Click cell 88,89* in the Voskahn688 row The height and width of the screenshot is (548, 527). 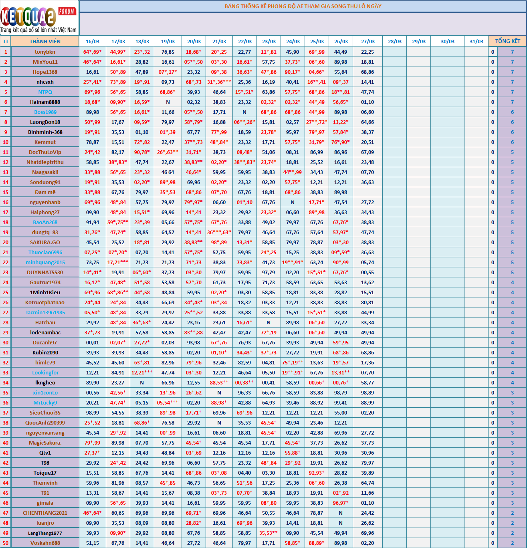click(x=317, y=543)
